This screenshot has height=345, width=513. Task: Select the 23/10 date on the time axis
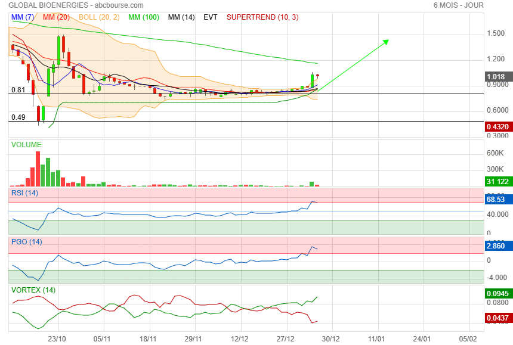pos(57,339)
